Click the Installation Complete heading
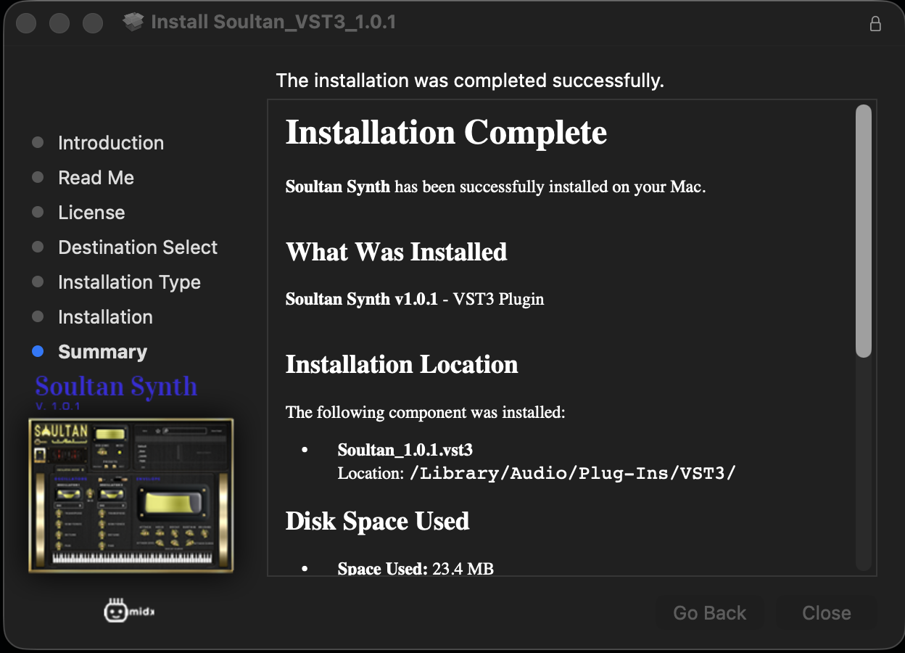This screenshot has width=905, height=653. [446, 133]
